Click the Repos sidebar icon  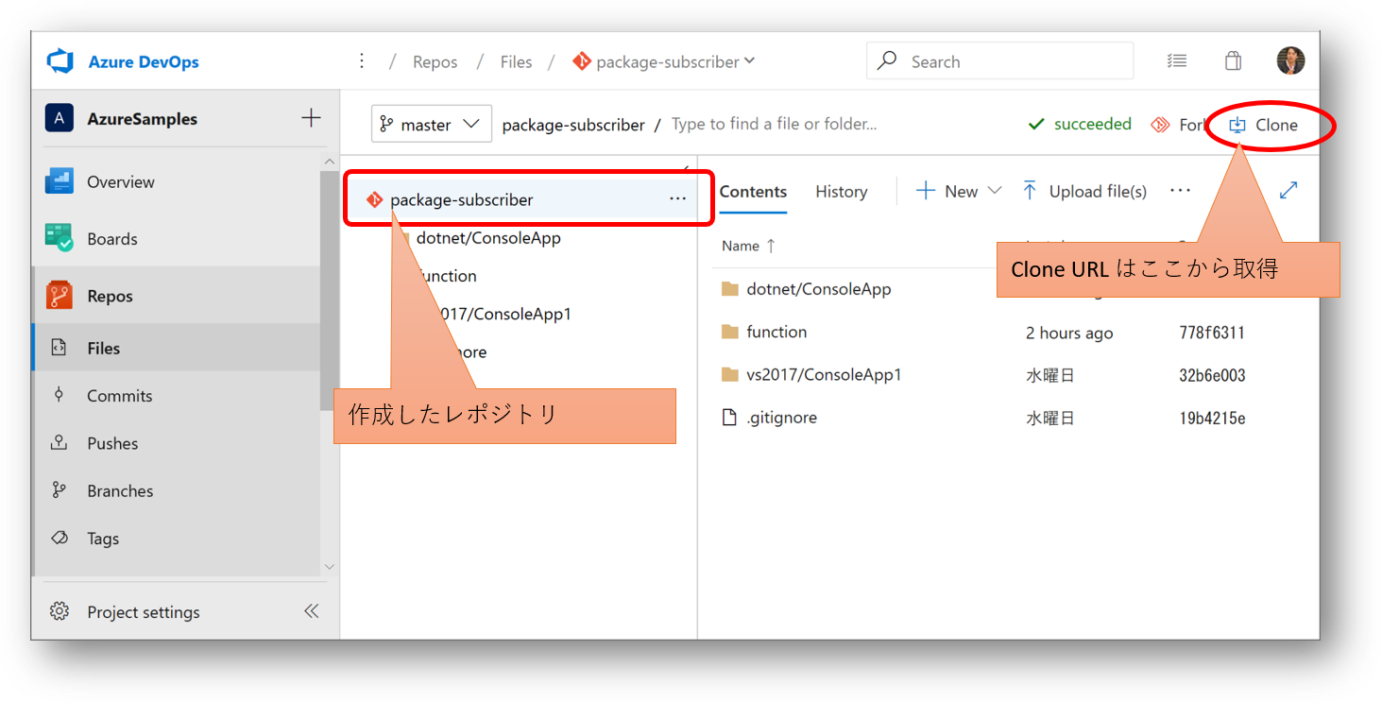click(60, 296)
